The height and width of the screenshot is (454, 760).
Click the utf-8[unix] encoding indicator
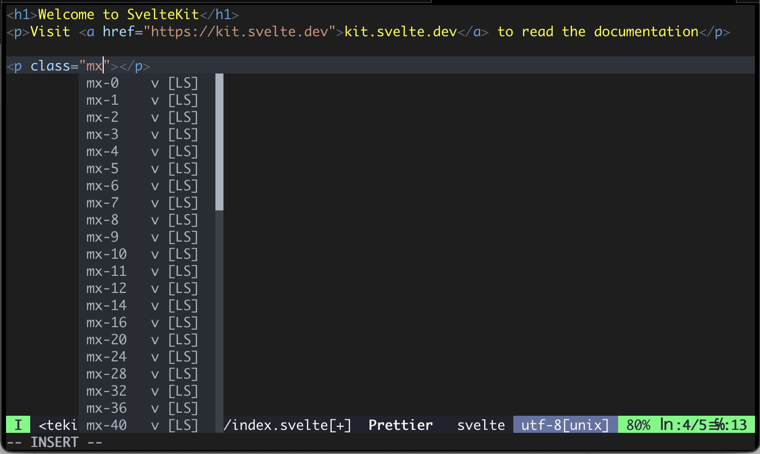(564, 424)
